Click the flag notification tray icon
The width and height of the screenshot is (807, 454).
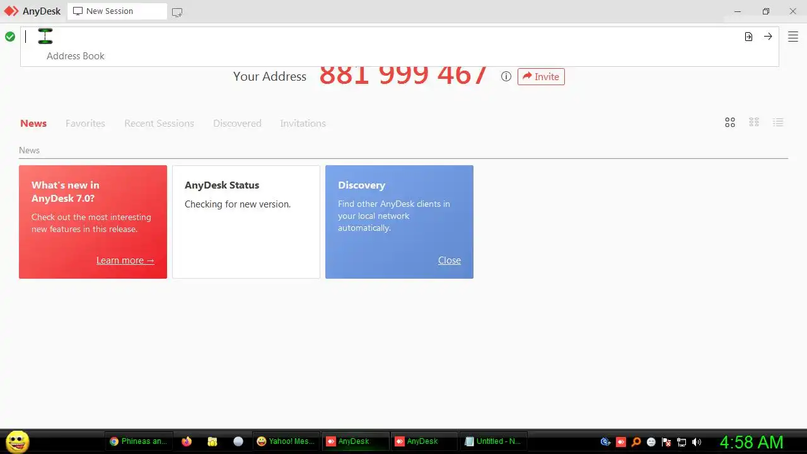666,442
